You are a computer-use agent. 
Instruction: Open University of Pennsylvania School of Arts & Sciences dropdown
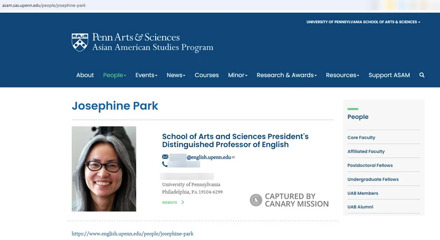click(x=364, y=22)
